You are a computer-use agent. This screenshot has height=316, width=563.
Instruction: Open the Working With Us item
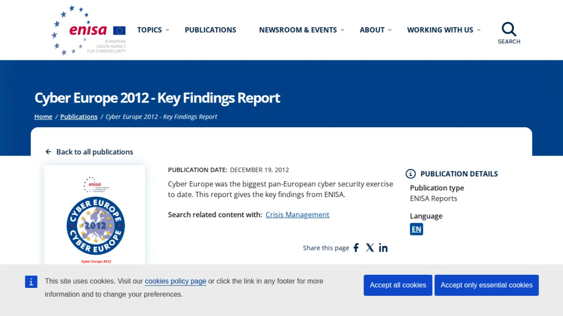[440, 30]
